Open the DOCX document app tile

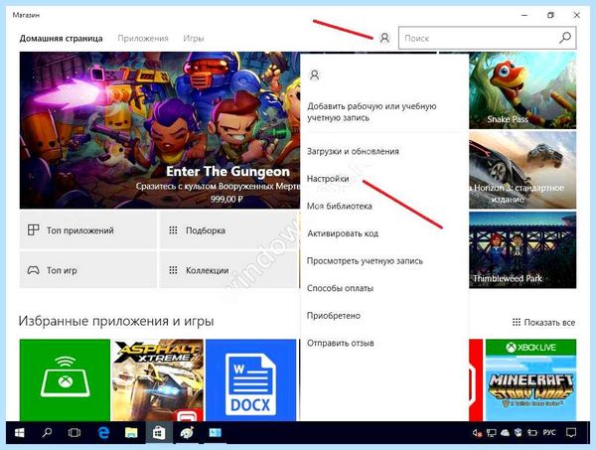click(251, 380)
